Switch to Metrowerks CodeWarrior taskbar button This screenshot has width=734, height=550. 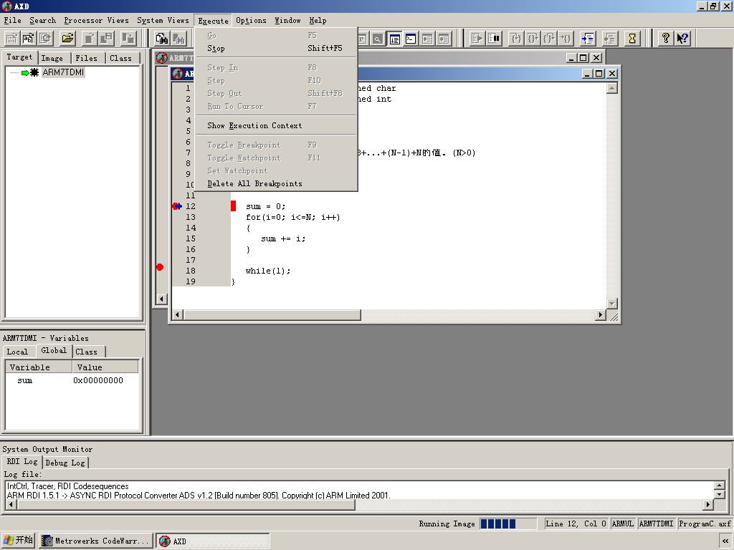[x=96, y=541]
